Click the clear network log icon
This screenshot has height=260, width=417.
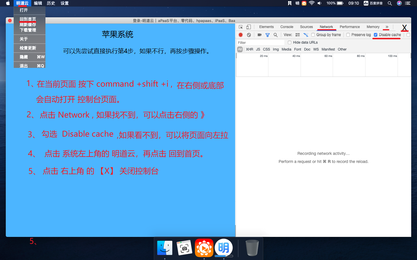point(249,35)
